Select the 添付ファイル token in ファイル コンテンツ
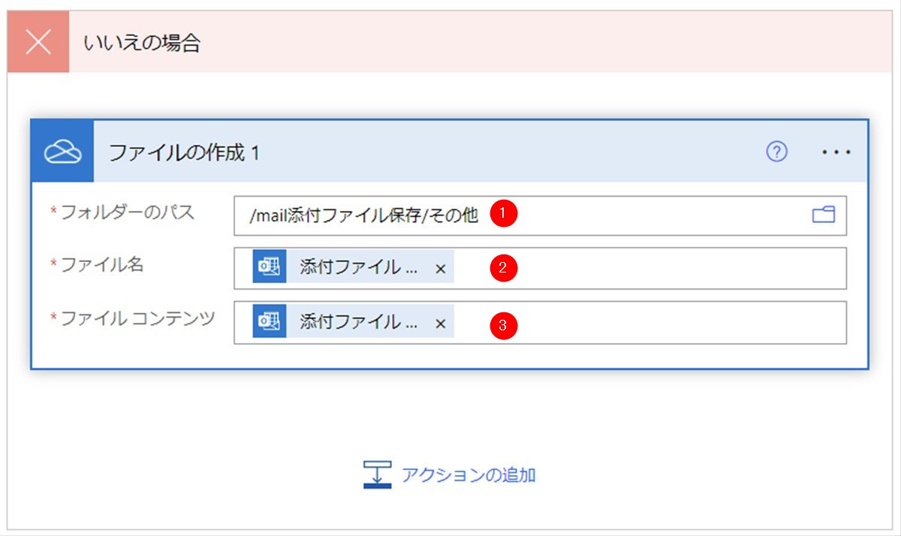The height and width of the screenshot is (536, 901). (353, 321)
